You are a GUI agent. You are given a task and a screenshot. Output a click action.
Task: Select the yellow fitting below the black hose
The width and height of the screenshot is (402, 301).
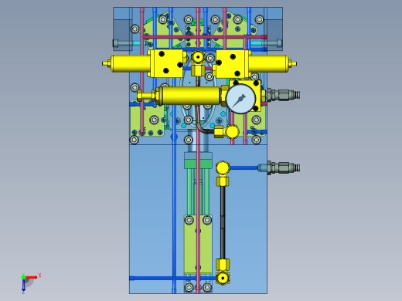point(223,272)
